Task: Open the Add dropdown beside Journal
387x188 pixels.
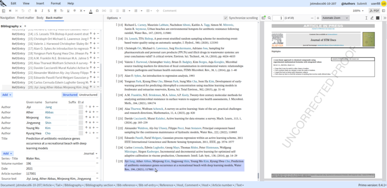Action: click(7, 154)
